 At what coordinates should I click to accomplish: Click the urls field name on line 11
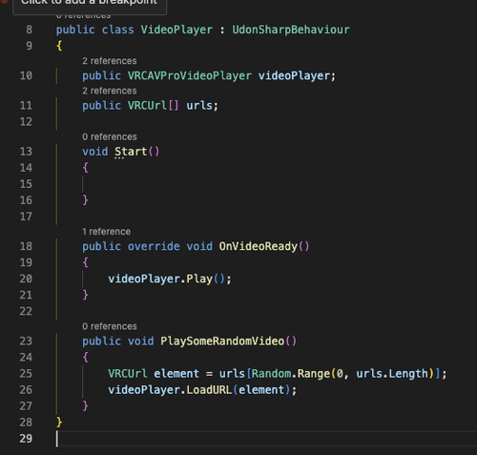pyautogui.click(x=199, y=105)
